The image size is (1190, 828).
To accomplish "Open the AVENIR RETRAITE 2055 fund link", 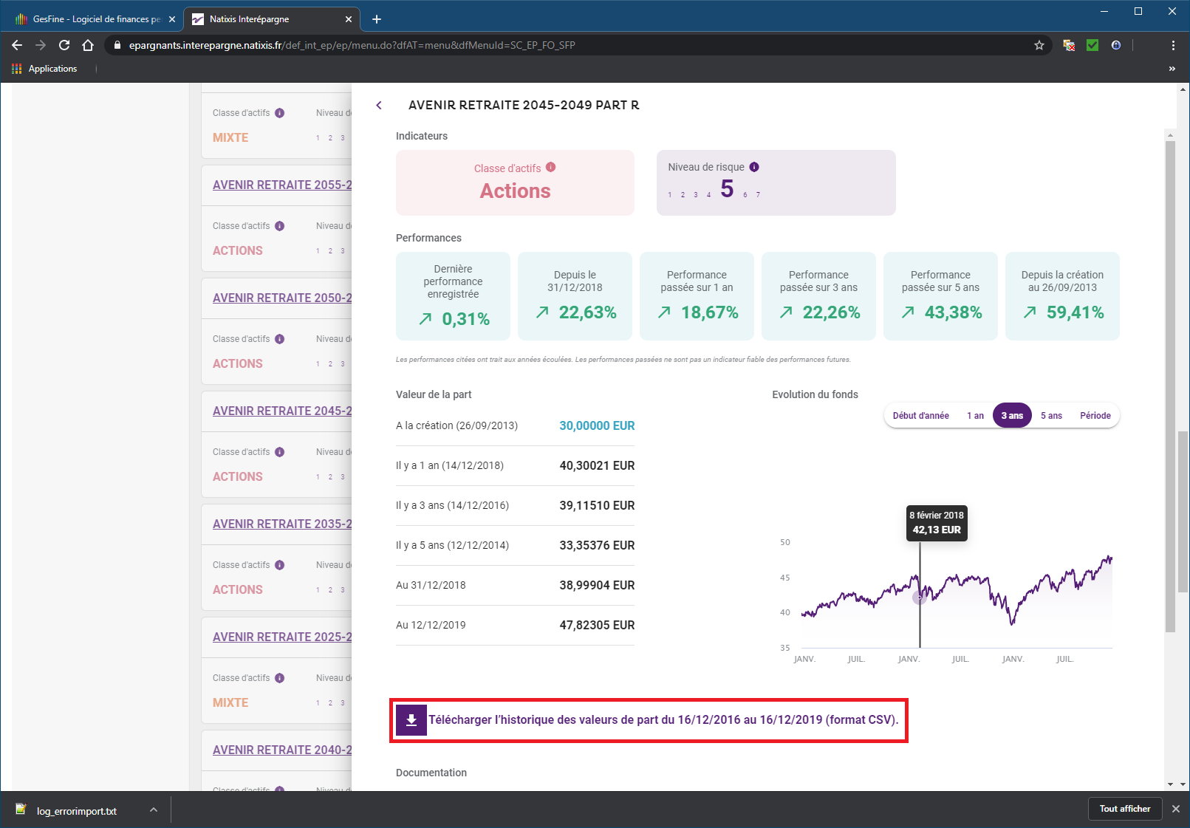I will point(281,185).
